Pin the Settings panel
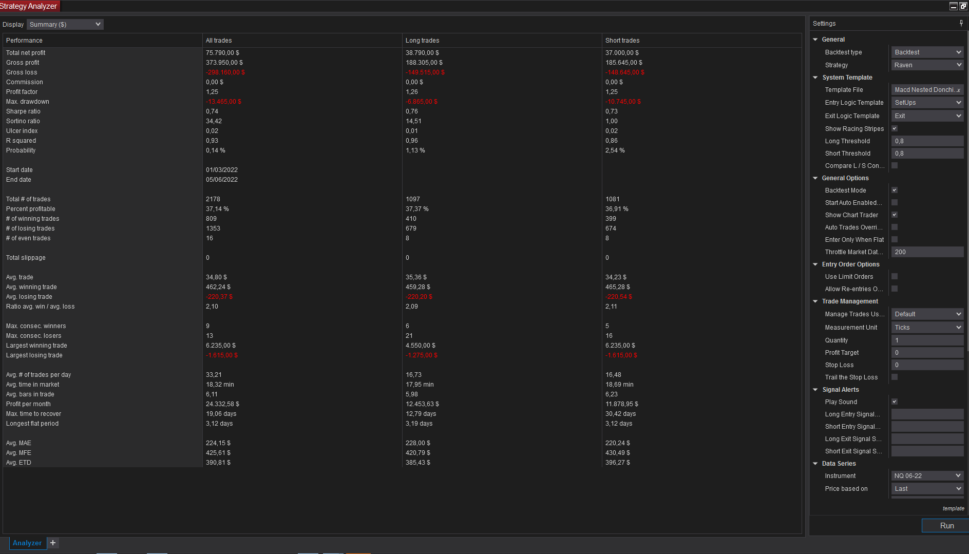The image size is (969, 554). [x=961, y=23]
